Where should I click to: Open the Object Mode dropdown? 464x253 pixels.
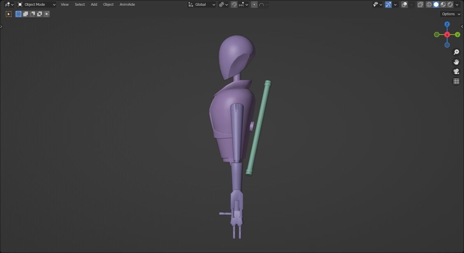(x=37, y=5)
